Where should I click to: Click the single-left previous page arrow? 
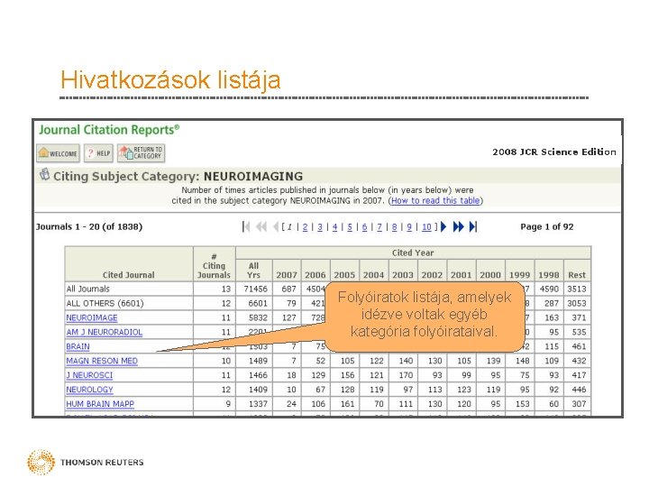(276, 227)
